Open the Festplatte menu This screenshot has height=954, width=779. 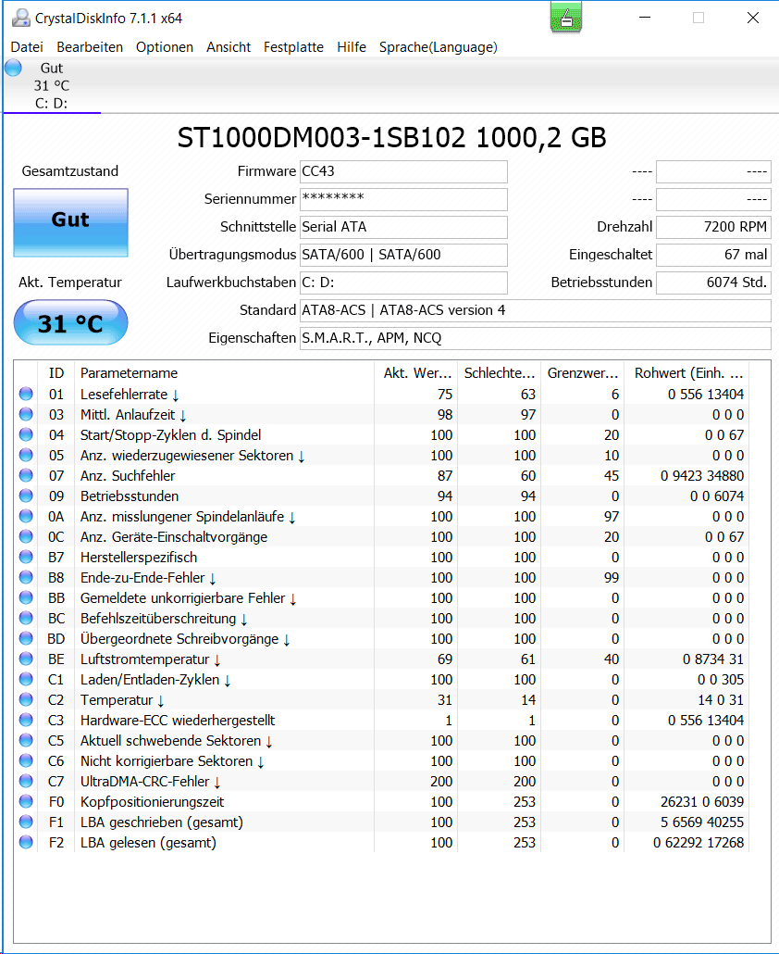click(x=293, y=47)
